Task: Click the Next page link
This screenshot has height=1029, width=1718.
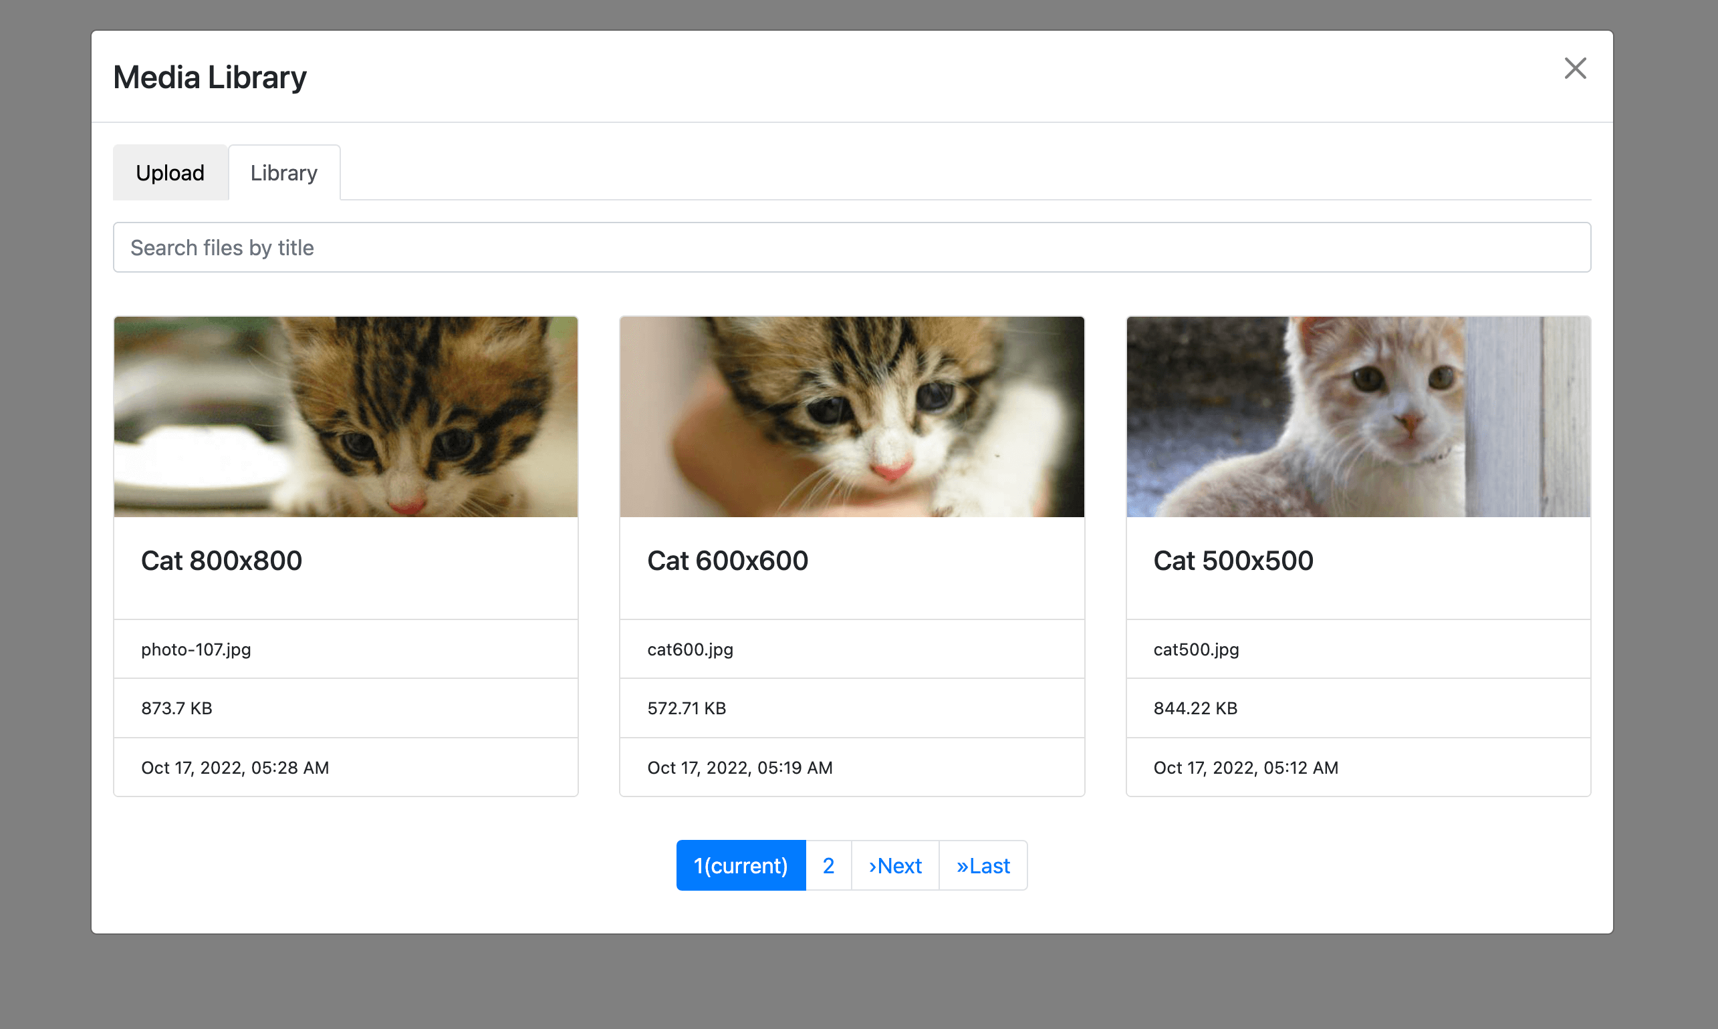Action: (894, 865)
